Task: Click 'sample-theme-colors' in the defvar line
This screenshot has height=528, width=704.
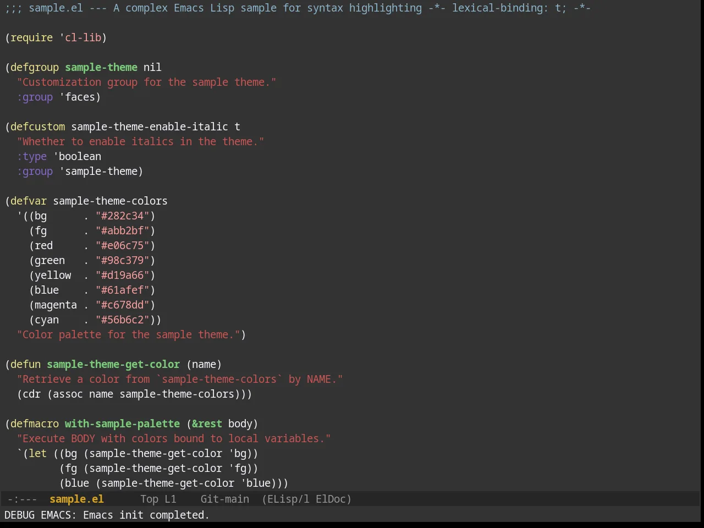Action: 110,201
